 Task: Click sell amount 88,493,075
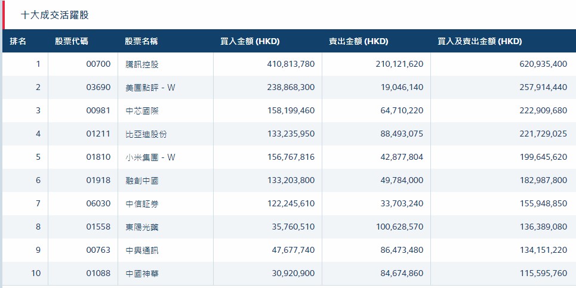coord(402,134)
